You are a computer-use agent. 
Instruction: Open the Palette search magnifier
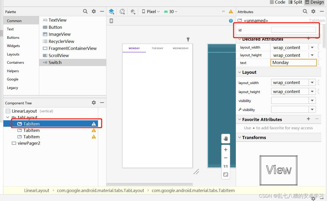pos(85,12)
